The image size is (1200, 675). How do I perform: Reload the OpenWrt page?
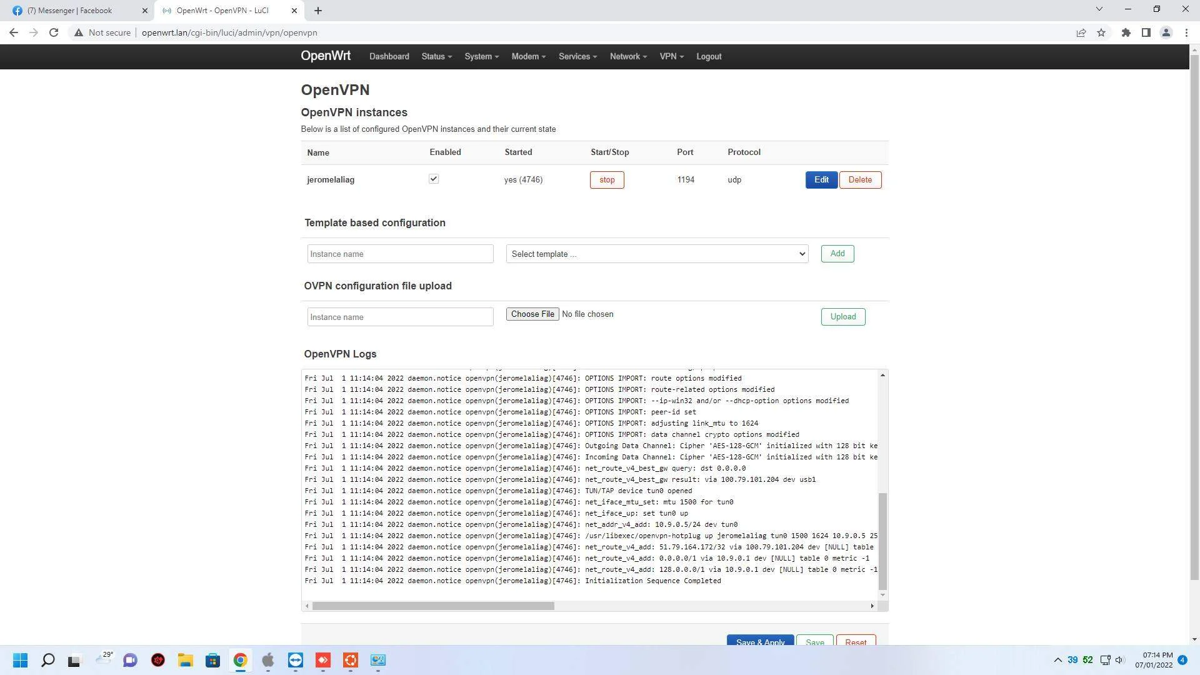[x=54, y=32]
